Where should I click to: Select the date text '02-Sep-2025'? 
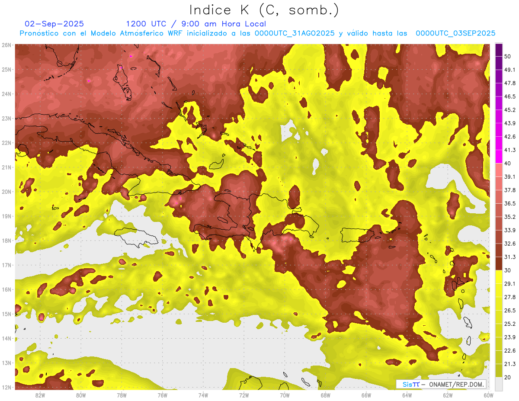point(54,24)
